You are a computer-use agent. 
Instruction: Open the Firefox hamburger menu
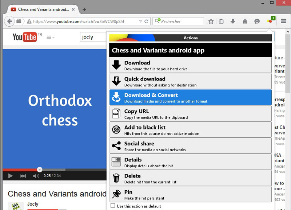pyautogui.click(x=283, y=21)
